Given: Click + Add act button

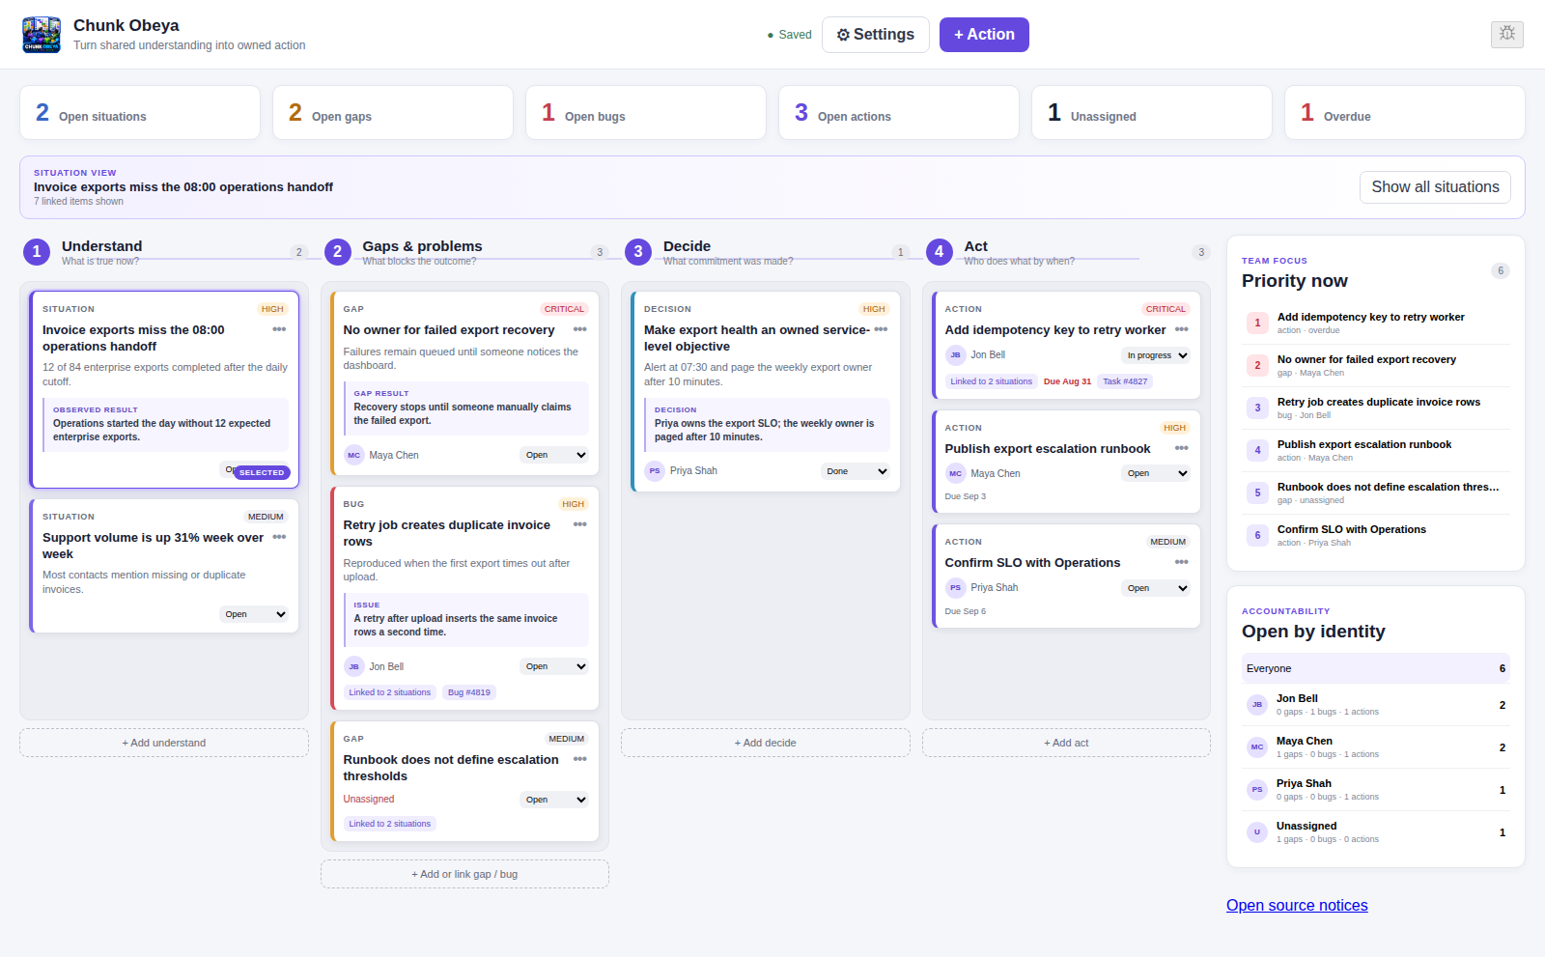Looking at the screenshot, I should (x=1066, y=743).
